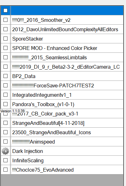The width and height of the screenshot is (126, 186).
Task: Check the 23500_StrangeAndBeautiful_Icons checkbox
Action: [x=5, y=132]
